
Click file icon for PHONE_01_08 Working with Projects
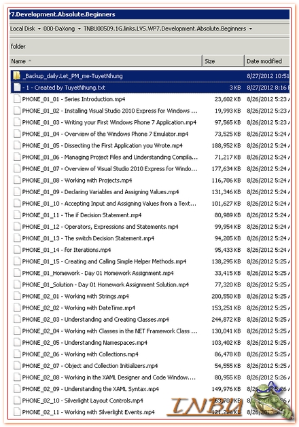pyautogui.click(x=17, y=180)
